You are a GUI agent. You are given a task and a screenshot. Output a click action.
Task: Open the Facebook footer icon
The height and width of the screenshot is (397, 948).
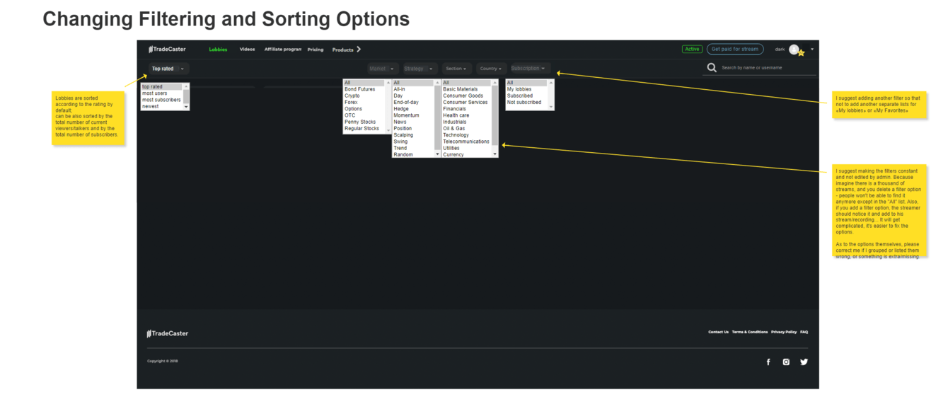pos(768,362)
